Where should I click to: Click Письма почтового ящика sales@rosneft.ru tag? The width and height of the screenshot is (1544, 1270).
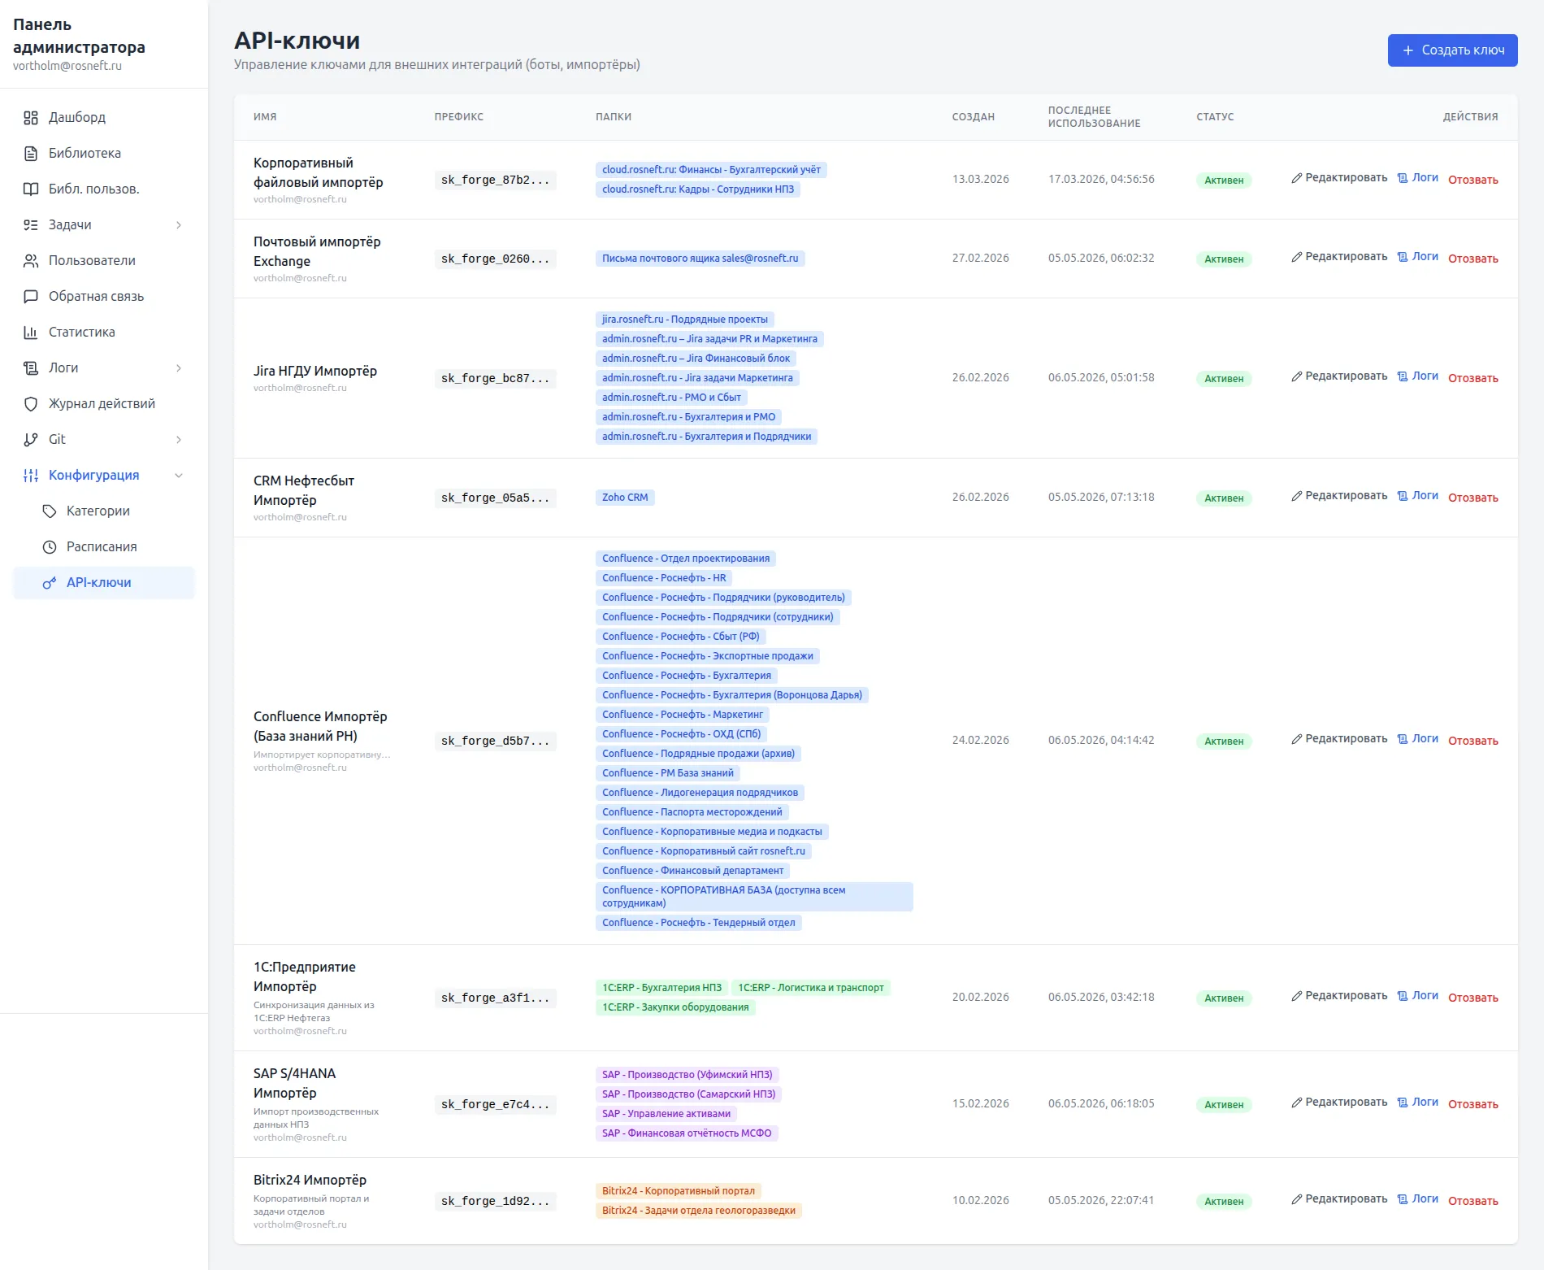point(700,259)
